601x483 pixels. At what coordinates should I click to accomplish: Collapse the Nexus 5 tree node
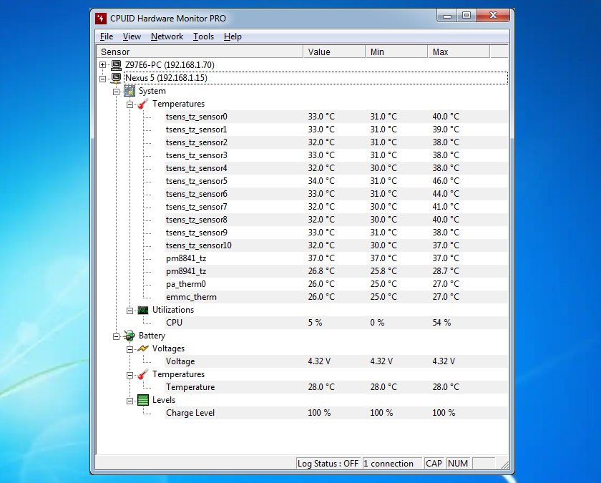coord(102,78)
